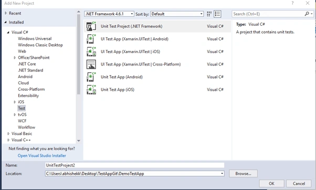The width and height of the screenshot is (316, 190).
Task: Expand the iOS tree node
Action: click(15, 102)
